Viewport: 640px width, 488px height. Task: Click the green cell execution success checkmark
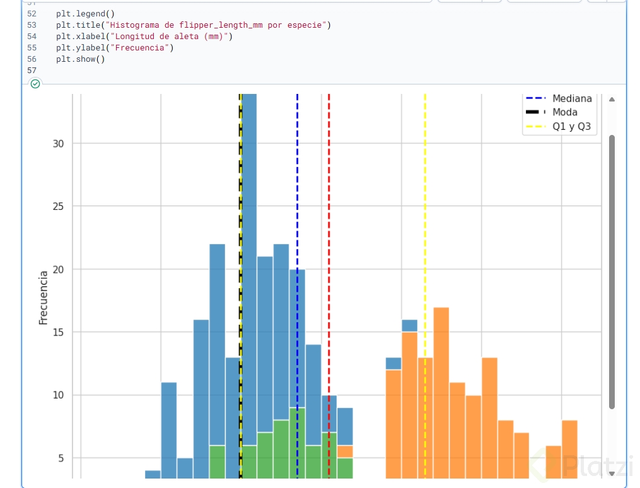[35, 84]
